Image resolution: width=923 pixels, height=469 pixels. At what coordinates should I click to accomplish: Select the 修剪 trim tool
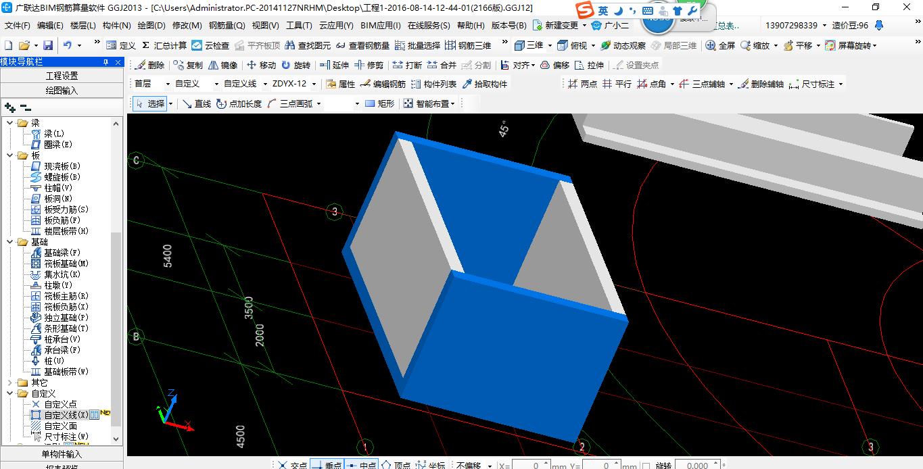[369, 65]
